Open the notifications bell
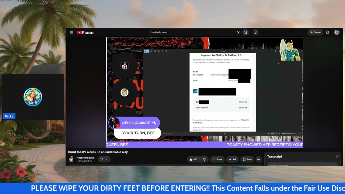This screenshot has height=194, width=345. tap(327, 32)
